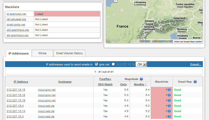Open mout.gmx.net hostname for 212.227.15.15

click(47, 90)
